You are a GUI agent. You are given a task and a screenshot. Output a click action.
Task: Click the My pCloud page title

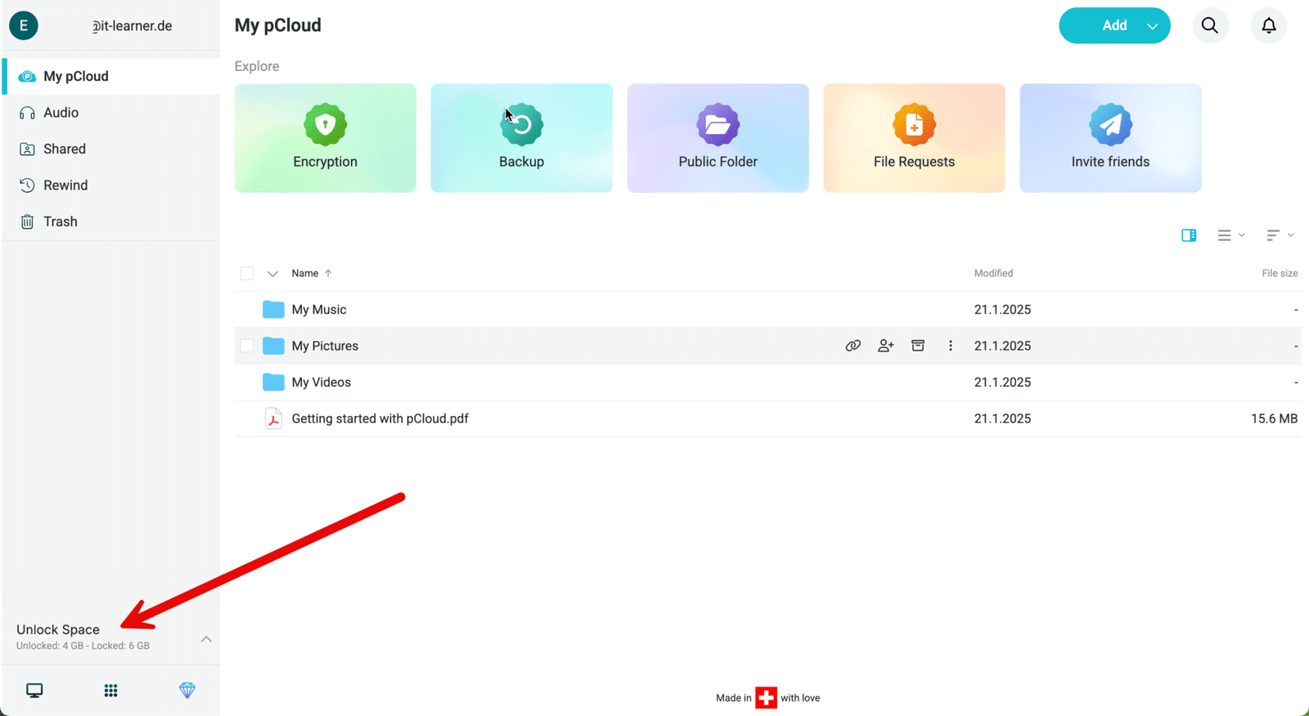pyautogui.click(x=278, y=25)
